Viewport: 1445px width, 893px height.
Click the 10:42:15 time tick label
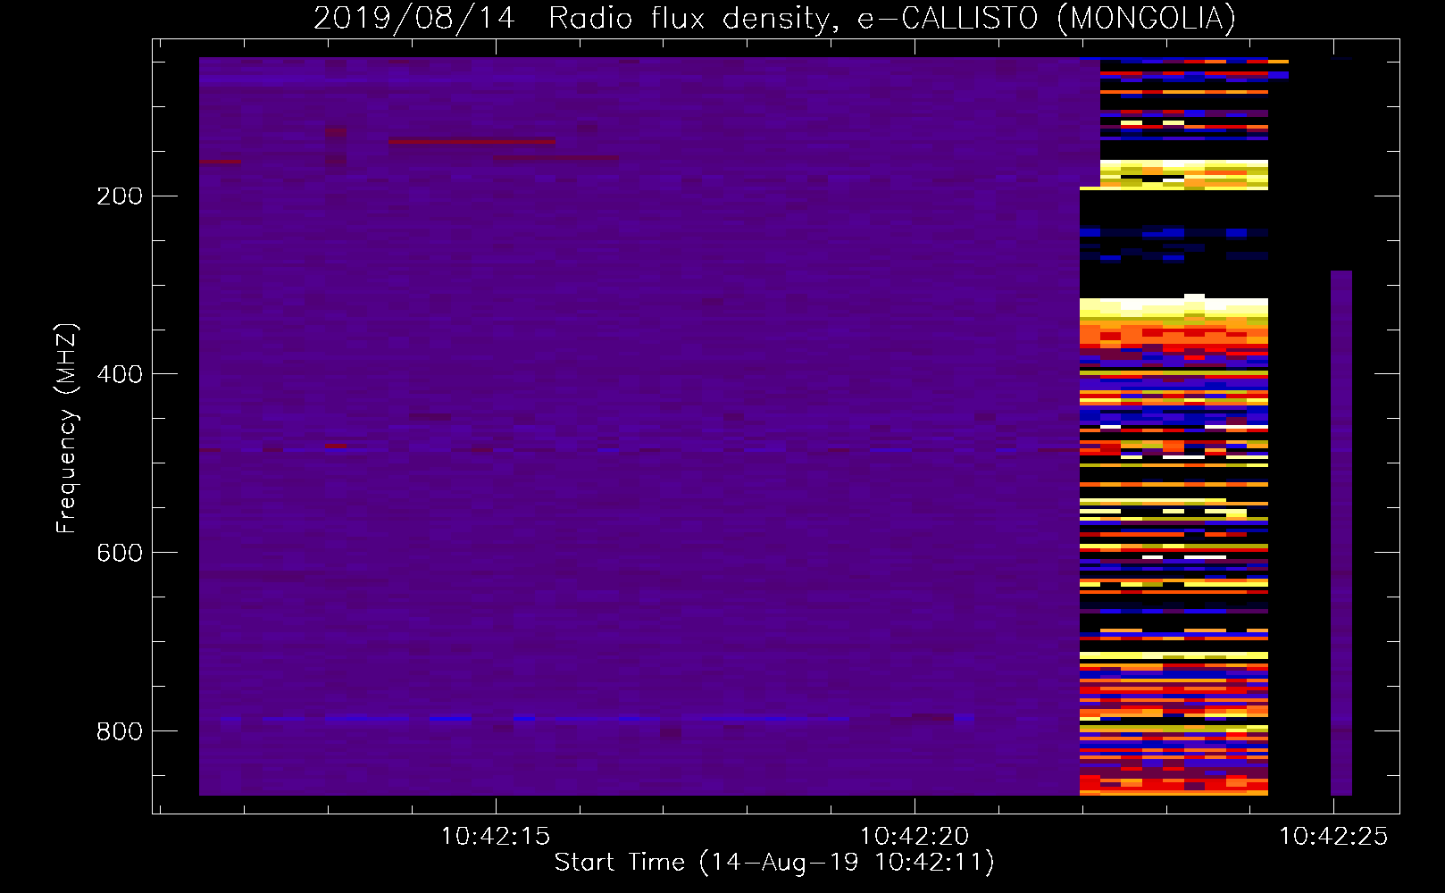496,836
